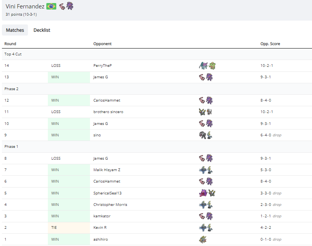
Task: Open opponent PerryTheP's profile
Action: pos(103,66)
